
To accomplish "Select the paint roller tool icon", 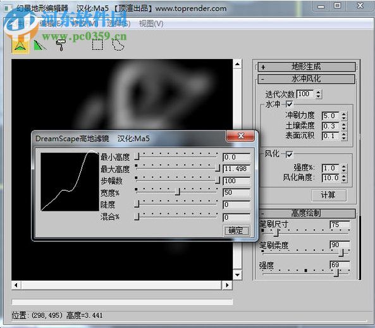I will [x=61, y=45].
